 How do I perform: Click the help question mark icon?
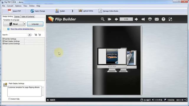[163, 19]
